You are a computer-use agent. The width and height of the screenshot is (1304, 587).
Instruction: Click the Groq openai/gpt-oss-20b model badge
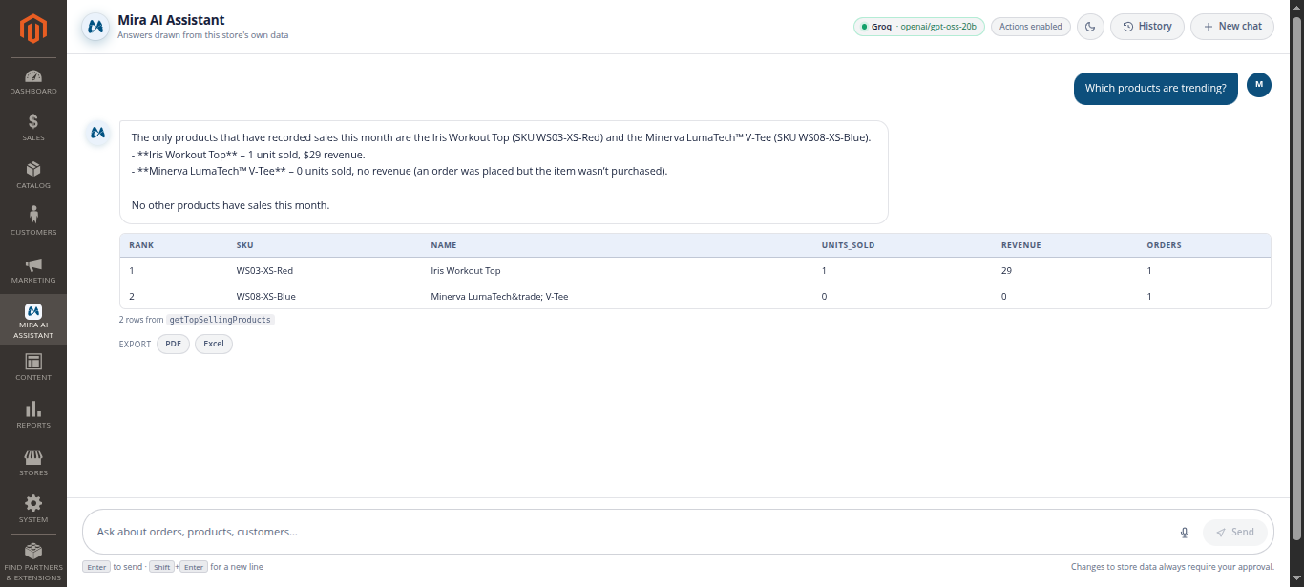919,27
